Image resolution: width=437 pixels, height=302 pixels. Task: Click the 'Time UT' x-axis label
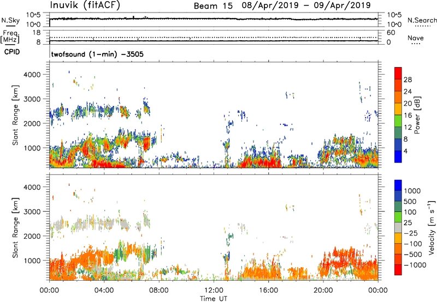click(x=214, y=298)
